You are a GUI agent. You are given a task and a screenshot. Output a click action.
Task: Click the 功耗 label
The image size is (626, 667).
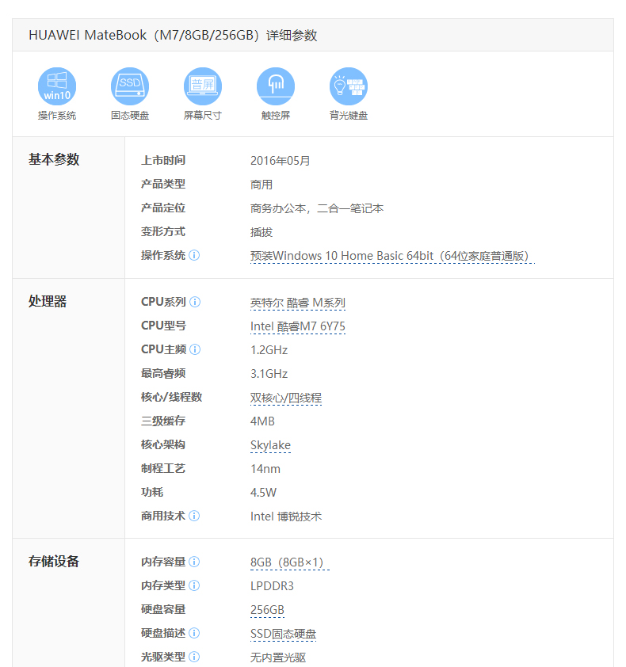pos(152,492)
